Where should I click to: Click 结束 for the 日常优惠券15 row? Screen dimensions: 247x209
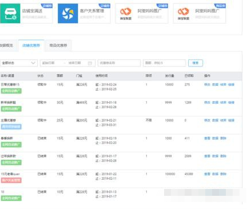pos(223,85)
